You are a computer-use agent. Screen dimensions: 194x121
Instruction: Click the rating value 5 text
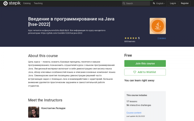coord(139,38)
